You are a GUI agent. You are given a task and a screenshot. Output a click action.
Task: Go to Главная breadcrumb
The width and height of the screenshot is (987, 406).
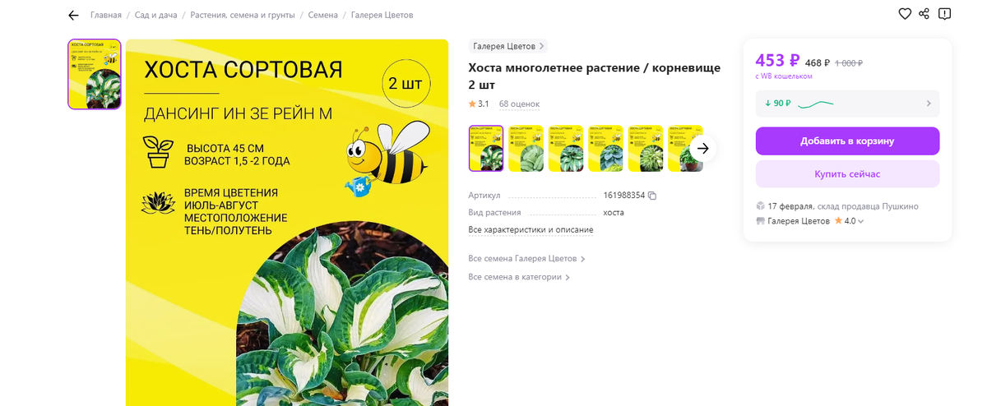pos(106,16)
